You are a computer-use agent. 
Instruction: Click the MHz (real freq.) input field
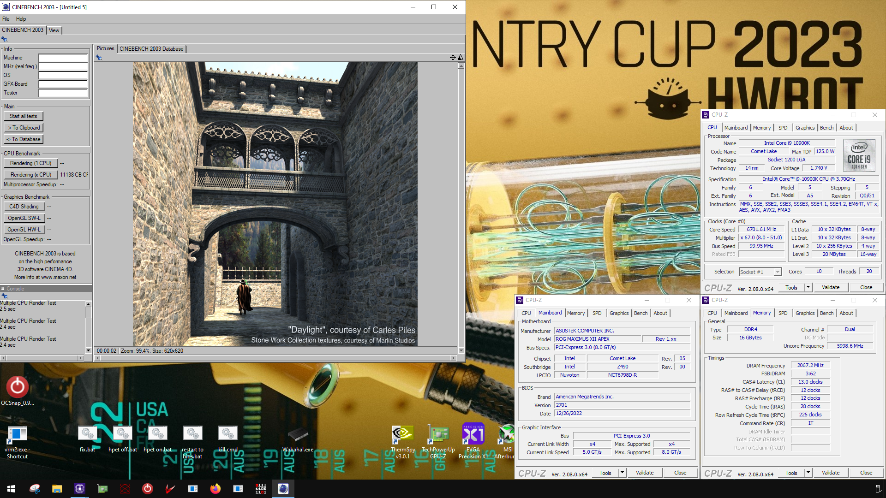pyautogui.click(x=63, y=66)
